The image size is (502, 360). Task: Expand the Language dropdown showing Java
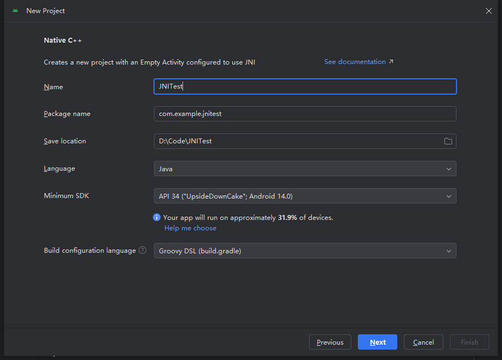click(x=305, y=169)
